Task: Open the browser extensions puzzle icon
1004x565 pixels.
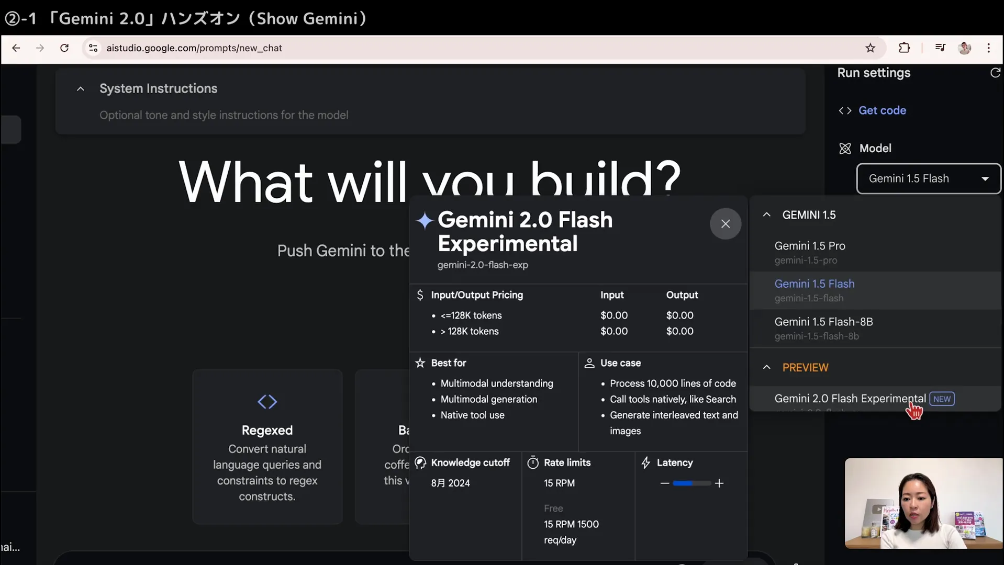Action: 904,48
